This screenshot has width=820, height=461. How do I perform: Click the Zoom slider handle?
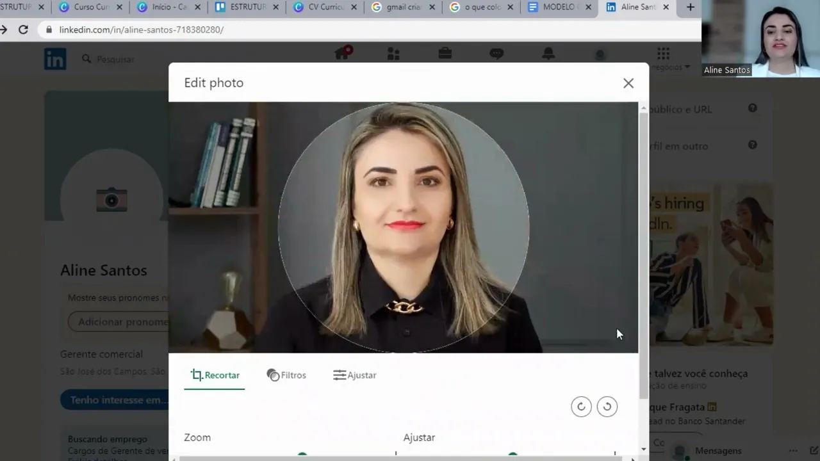coord(302,455)
